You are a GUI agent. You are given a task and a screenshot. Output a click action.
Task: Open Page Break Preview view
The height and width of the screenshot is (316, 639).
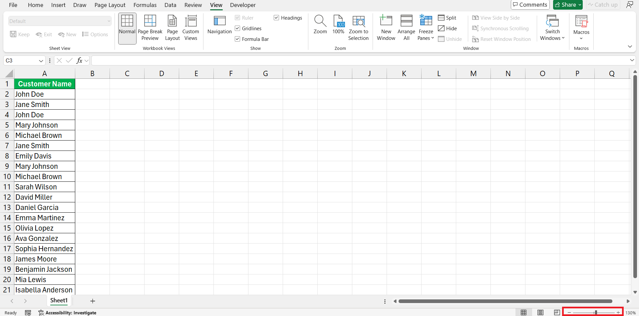[x=150, y=28]
